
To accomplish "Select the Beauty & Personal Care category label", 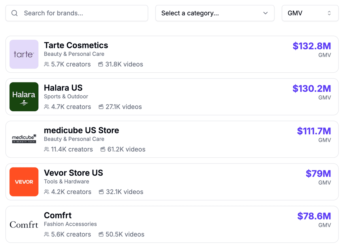I will coord(74,54).
